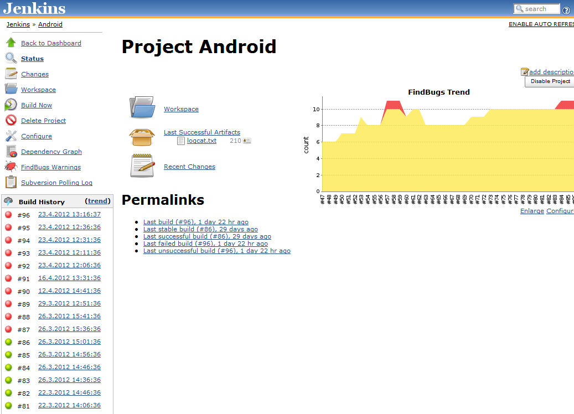The height and width of the screenshot is (414, 574).
Task: Click the Changes notepad icon in sidebar
Action: 11,74
